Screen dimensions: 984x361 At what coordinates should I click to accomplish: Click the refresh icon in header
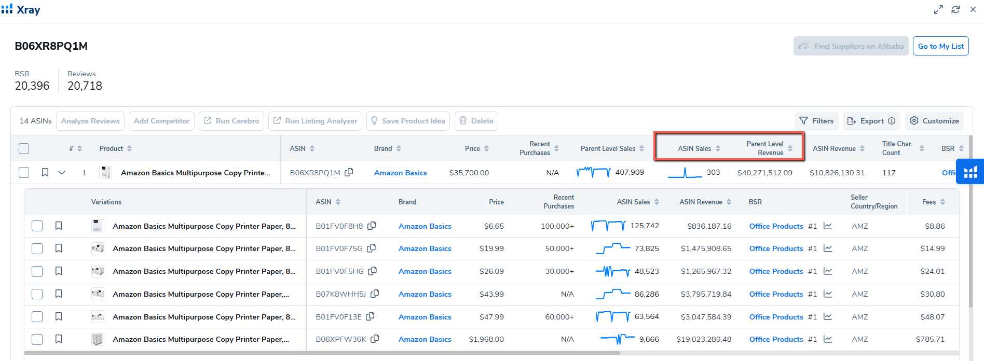pyautogui.click(x=955, y=10)
